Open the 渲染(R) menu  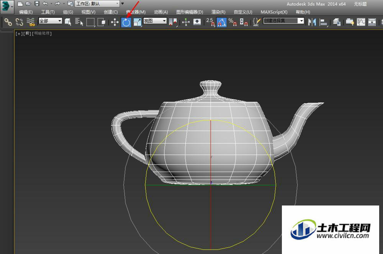[x=218, y=12]
